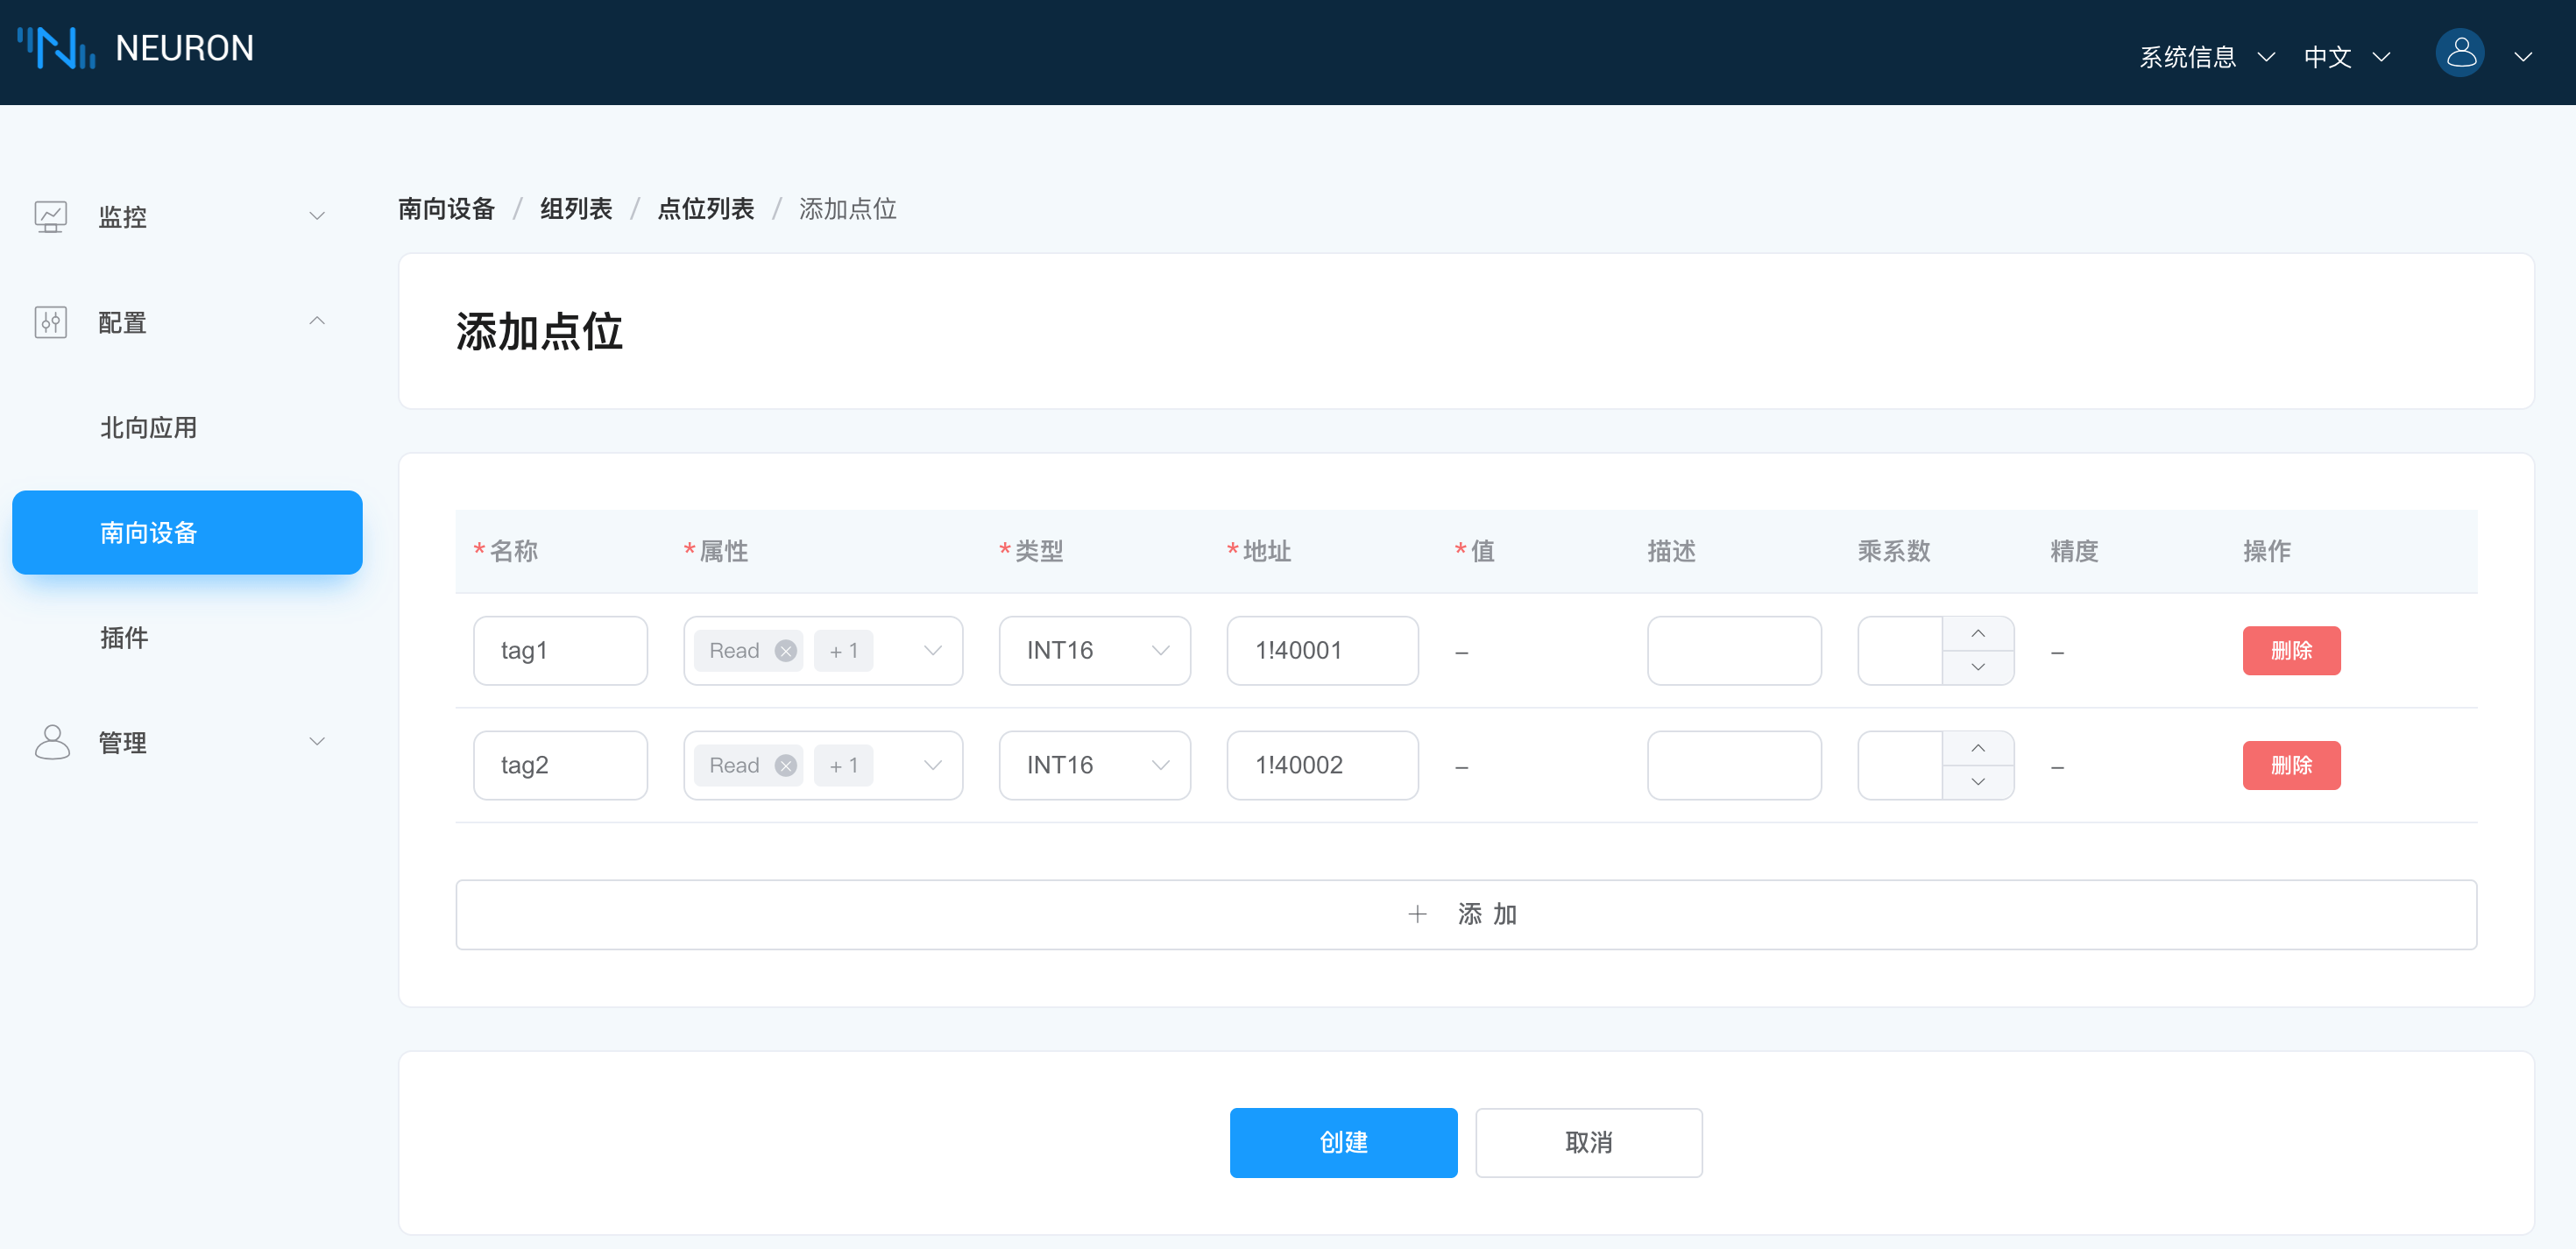Screen dimensions: 2576x1249
Task: Click the 管理 person icon in sidebar
Action: [51, 742]
